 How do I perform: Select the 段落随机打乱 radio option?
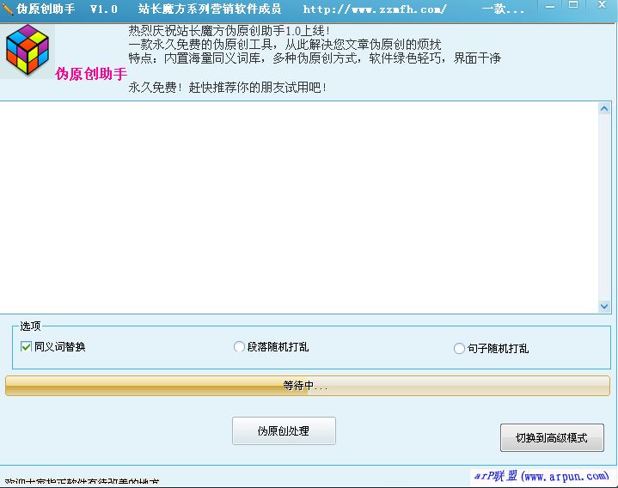coord(239,347)
